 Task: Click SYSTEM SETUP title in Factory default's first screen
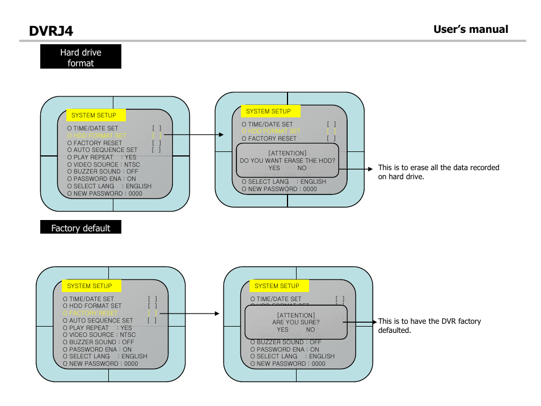(92, 286)
